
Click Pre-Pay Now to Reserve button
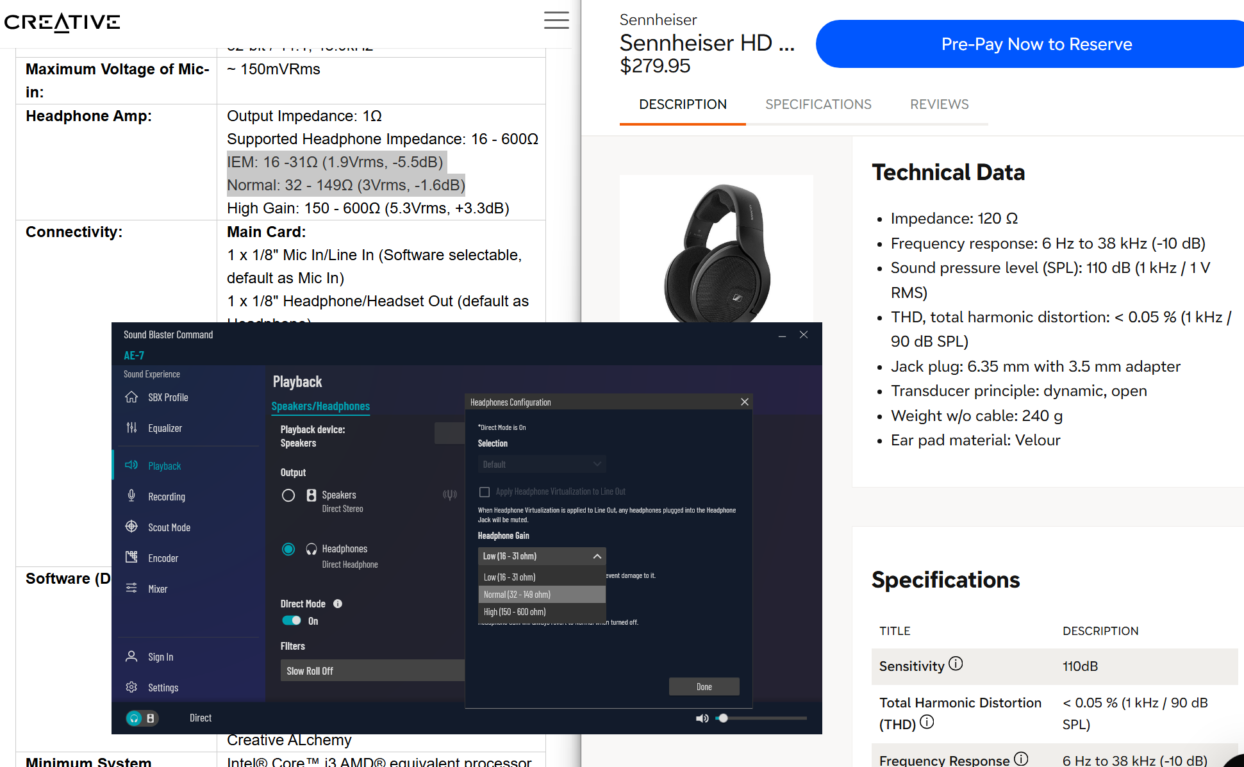tap(1036, 44)
